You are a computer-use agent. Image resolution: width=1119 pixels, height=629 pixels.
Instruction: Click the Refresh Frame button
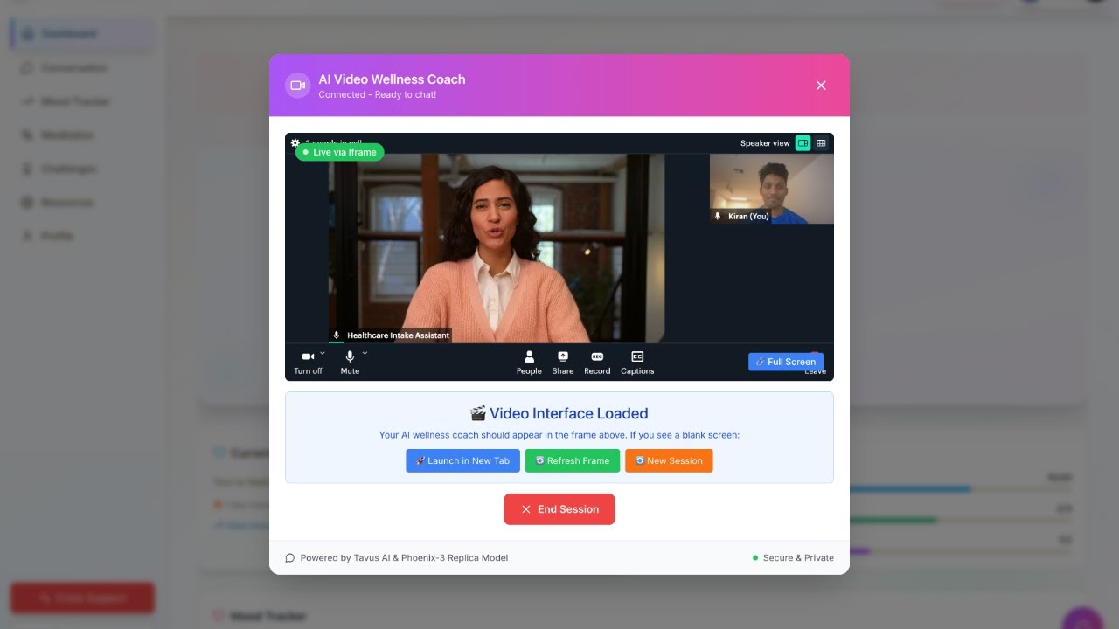coord(573,460)
